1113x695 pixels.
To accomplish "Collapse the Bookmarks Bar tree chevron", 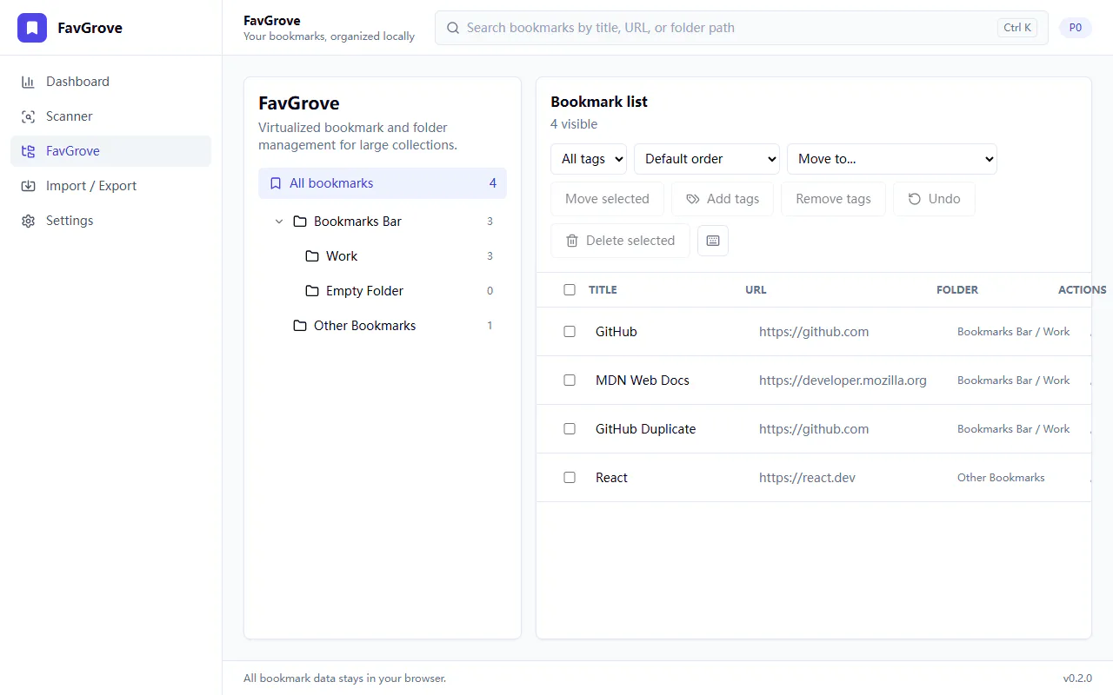I will tap(279, 222).
